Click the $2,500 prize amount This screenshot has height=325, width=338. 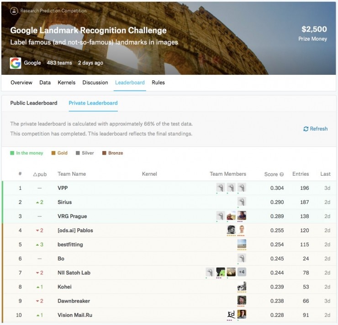tap(314, 29)
